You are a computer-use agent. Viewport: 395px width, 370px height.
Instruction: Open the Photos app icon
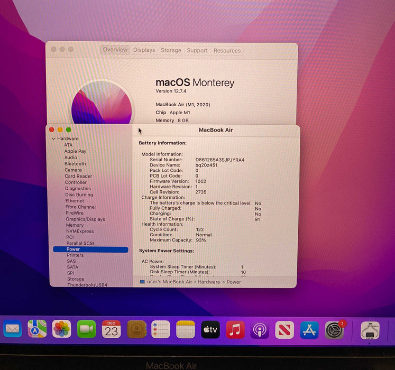[x=61, y=329]
